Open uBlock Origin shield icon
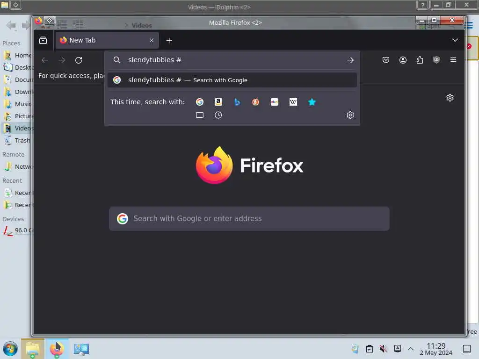The image size is (479, 359). tap(436, 60)
